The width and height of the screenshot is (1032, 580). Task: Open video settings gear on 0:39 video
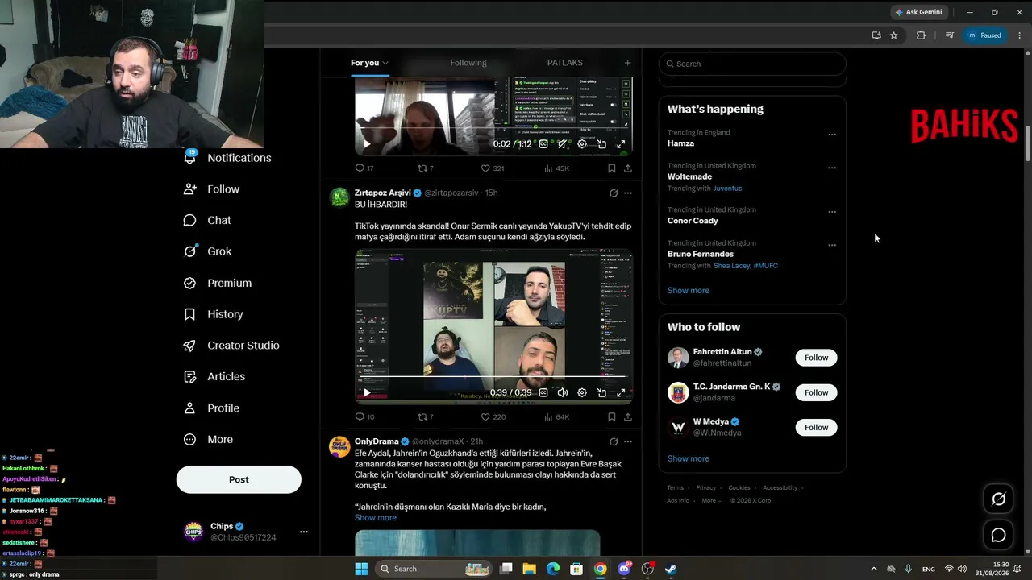(x=582, y=392)
